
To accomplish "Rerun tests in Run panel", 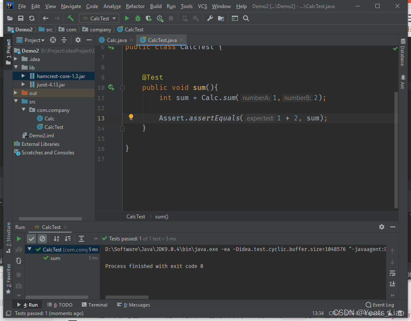I will click(19, 239).
